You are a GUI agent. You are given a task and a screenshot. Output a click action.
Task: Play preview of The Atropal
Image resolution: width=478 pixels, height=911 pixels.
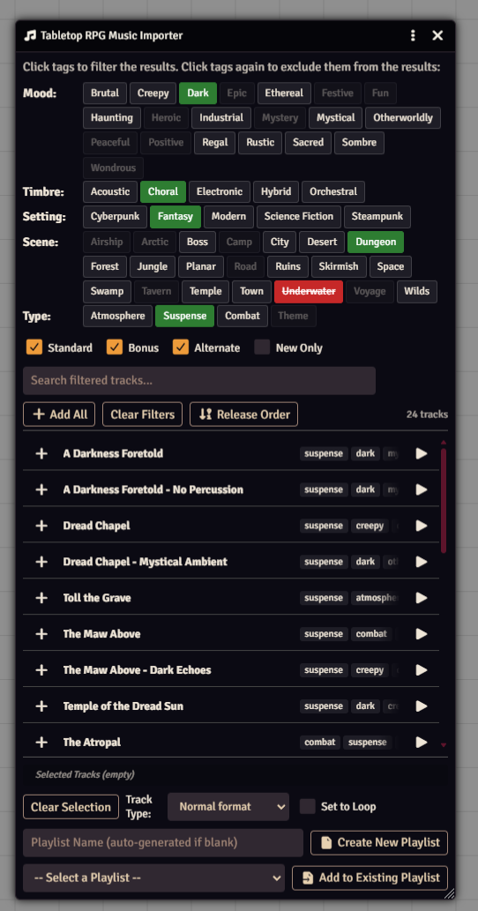click(x=422, y=742)
